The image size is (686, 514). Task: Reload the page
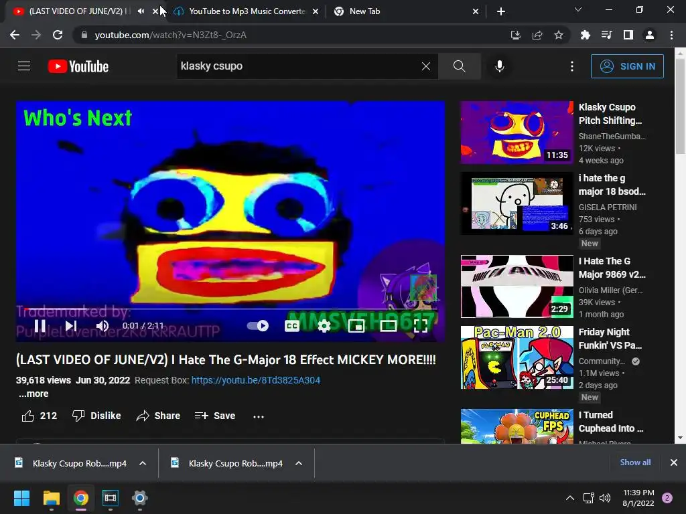tap(58, 35)
